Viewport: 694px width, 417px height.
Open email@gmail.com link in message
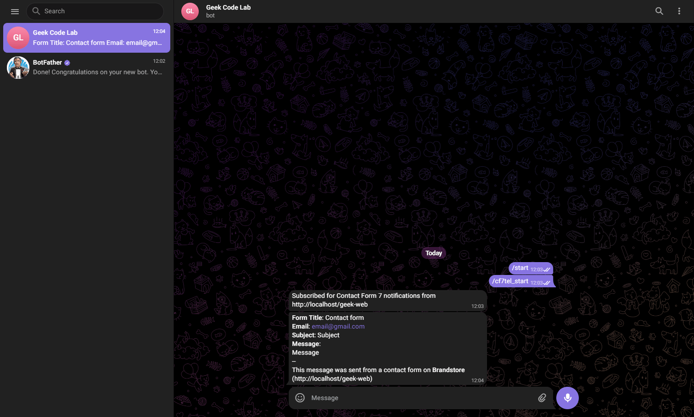point(338,326)
